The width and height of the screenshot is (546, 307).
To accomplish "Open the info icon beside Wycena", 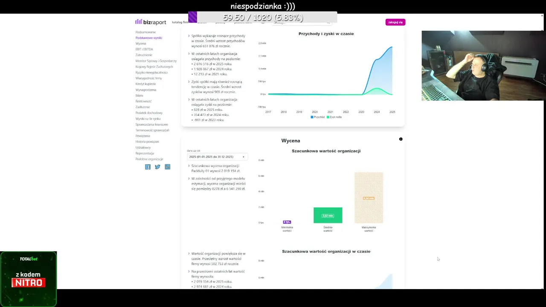I will pos(401,139).
